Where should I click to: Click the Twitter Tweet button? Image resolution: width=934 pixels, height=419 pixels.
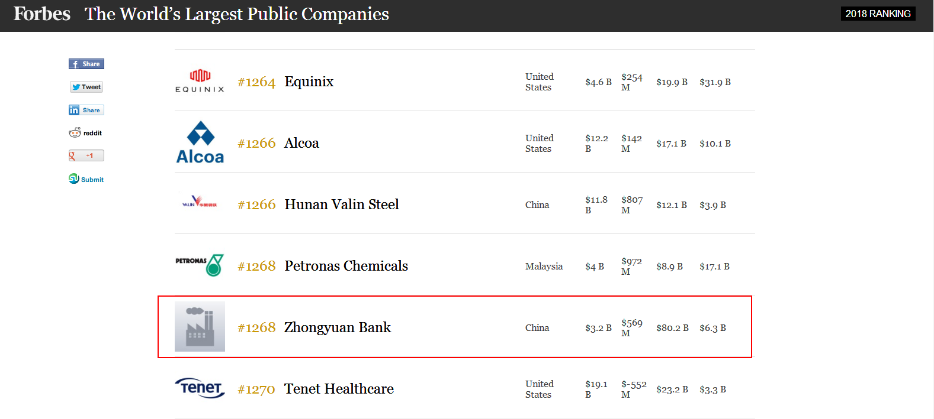click(x=86, y=87)
